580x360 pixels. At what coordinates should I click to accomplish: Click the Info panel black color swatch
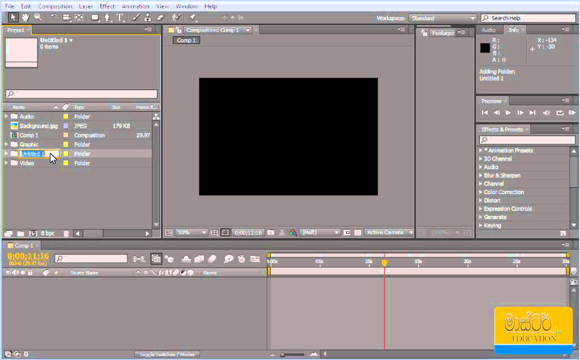[485, 48]
